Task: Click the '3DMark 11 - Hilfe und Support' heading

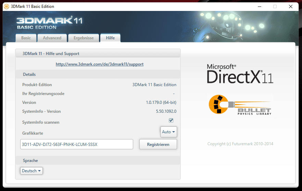Action: coord(51,54)
